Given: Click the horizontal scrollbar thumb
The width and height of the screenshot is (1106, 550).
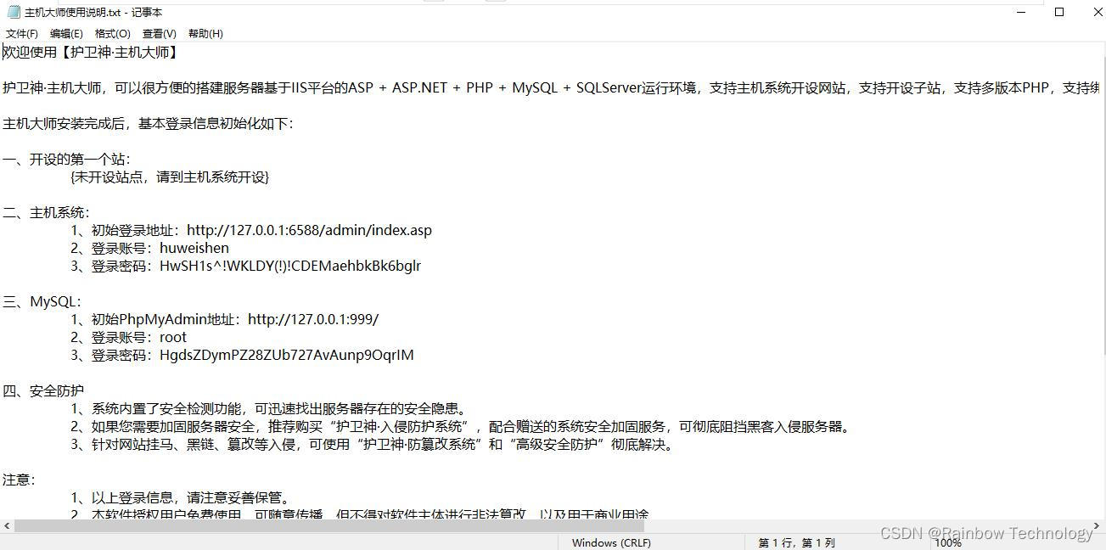Looking at the screenshot, I should point(328,526).
